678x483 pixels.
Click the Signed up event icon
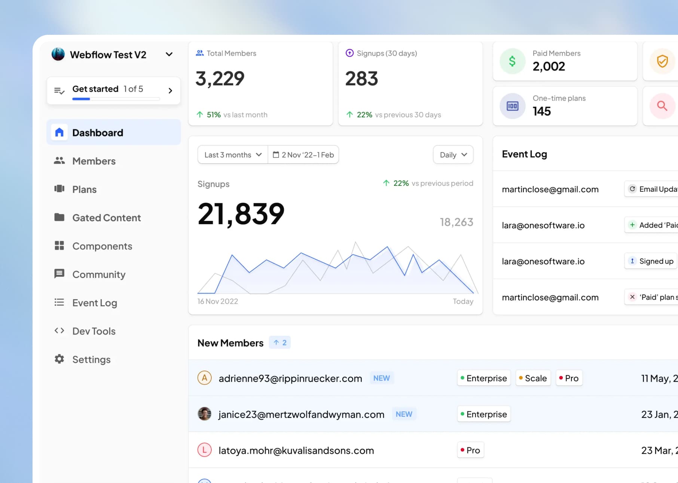coord(632,261)
